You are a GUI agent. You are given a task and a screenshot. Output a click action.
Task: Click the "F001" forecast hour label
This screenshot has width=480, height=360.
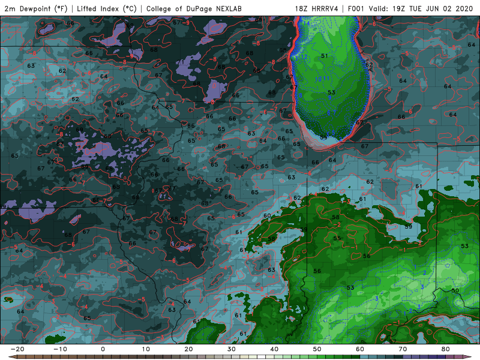click(x=356, y=8)
